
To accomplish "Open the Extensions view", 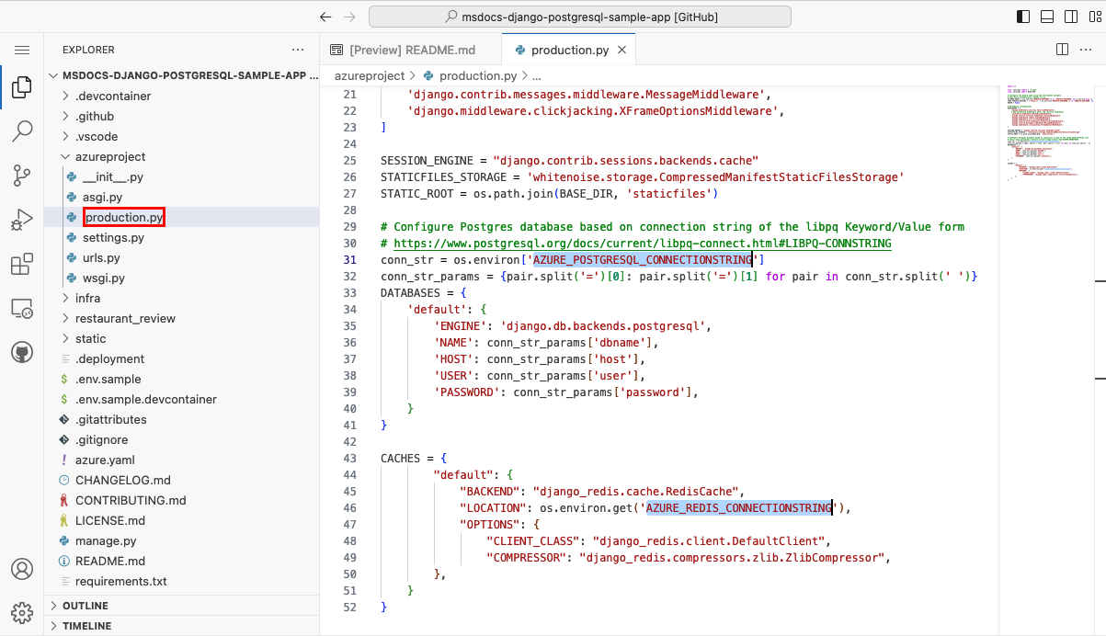I will pyautogui.click(x=22, y=264).
